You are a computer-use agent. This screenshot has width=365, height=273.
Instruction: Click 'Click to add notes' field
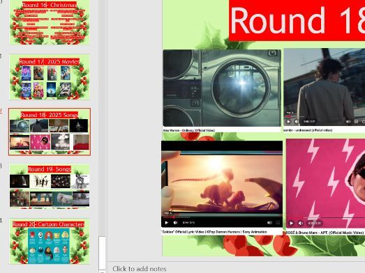(237, 269)
